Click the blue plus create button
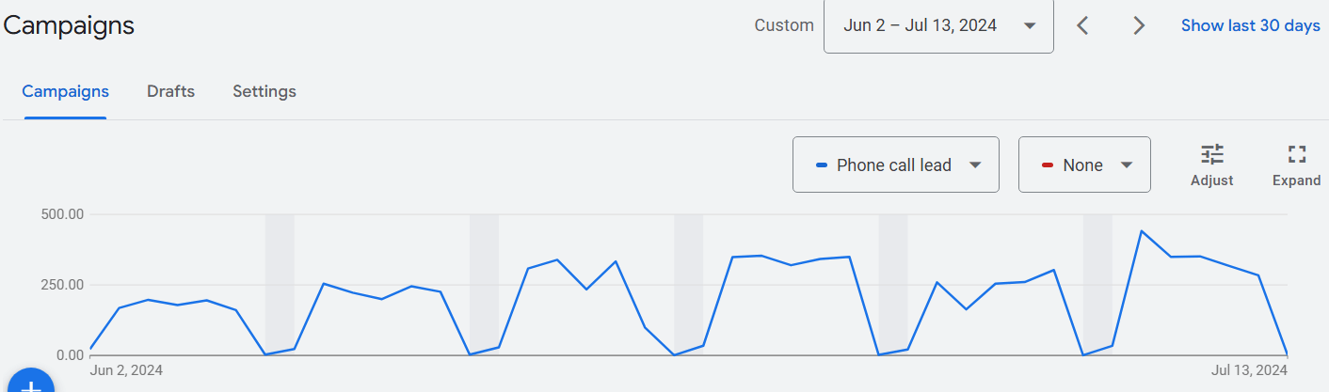The width and height of the screenshot is (1329, 392). 30,384
